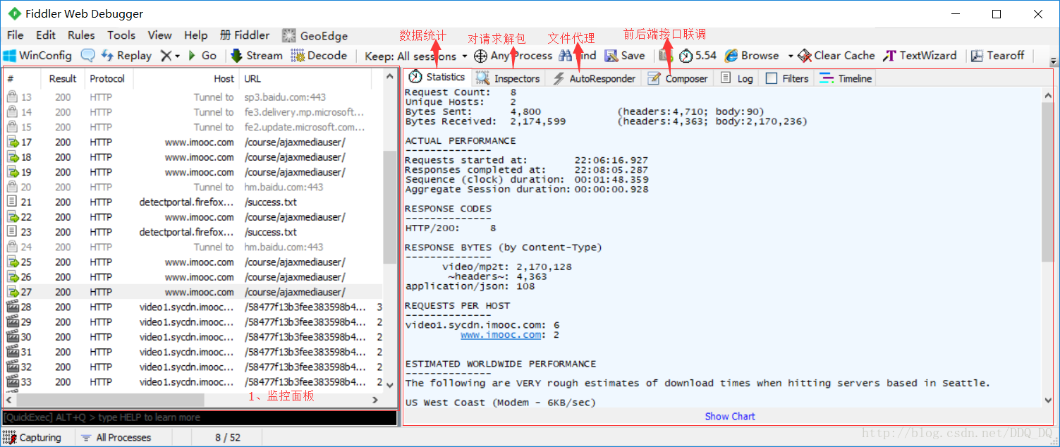This screenshot has width=1060, height=447.
Task: Sort sessions by the Host column header
Action: coord(185,79)
